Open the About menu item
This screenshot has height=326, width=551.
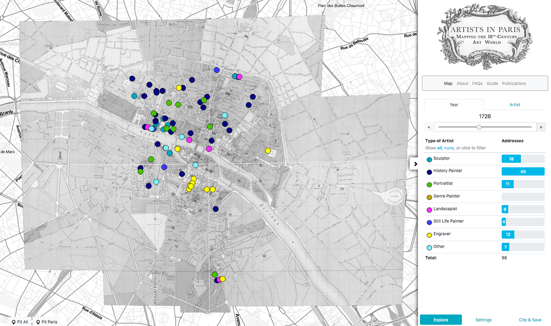[x=462, y=83]
